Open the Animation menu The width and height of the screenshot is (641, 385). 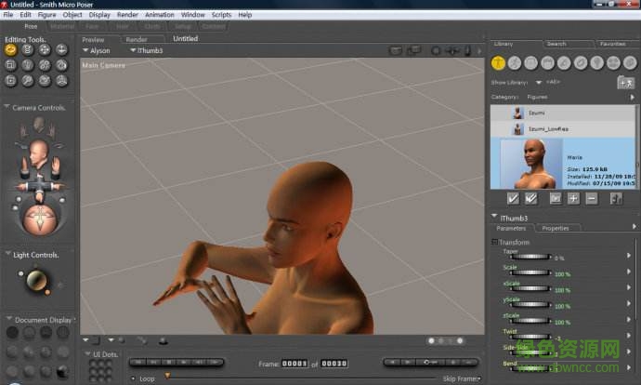click(159, 15)
